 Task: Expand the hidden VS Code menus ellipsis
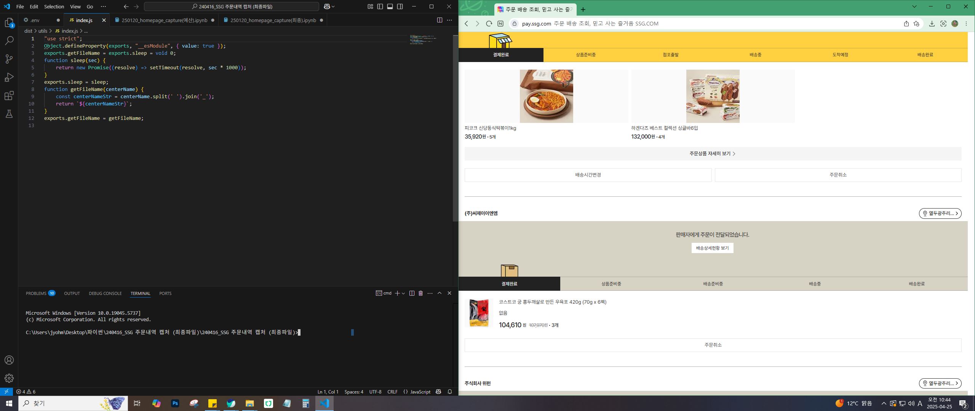click(x=103, y=6)
